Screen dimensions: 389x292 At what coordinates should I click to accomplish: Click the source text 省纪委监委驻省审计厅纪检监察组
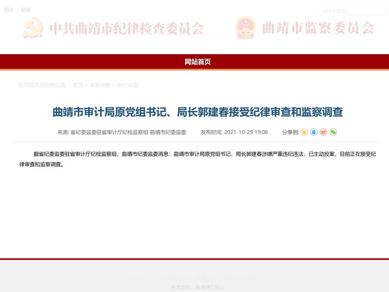coord(109,132)
